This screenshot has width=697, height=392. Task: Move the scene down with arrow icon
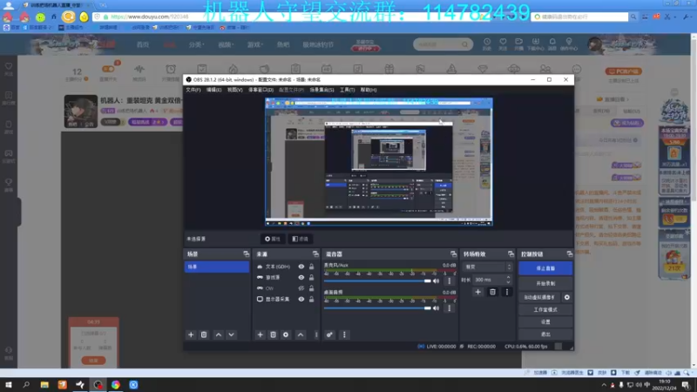point(231,335)
